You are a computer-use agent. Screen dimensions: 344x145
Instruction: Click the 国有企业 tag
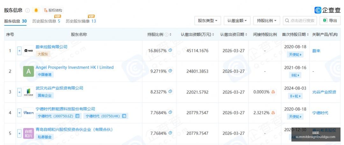45,95
